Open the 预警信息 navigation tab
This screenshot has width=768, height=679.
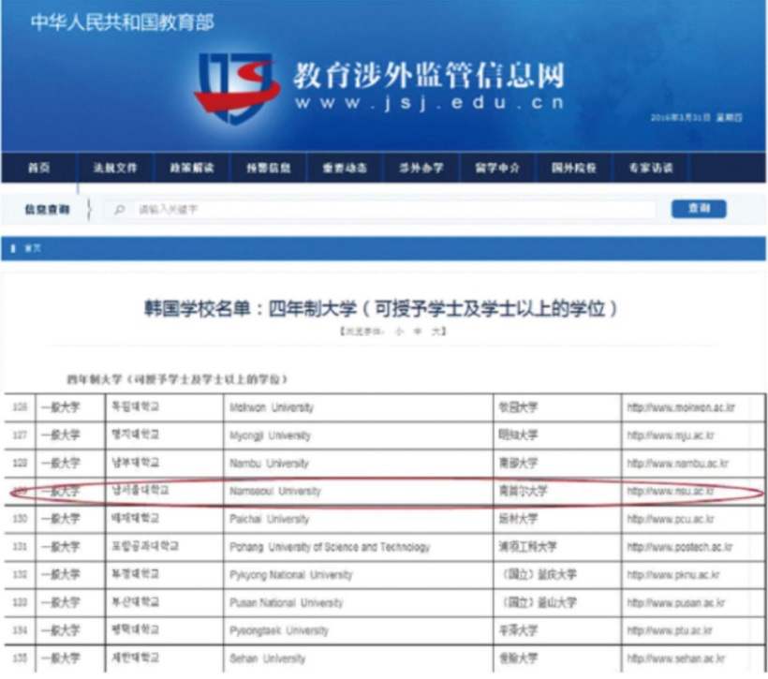point(269,168)
